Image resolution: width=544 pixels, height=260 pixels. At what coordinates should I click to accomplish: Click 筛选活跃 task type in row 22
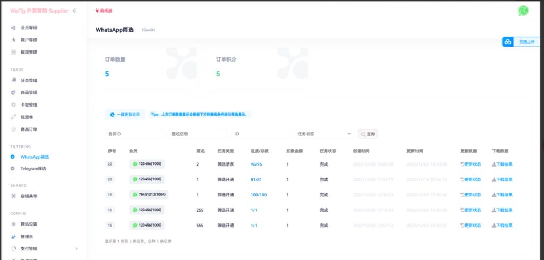click(x=225, y=164)
